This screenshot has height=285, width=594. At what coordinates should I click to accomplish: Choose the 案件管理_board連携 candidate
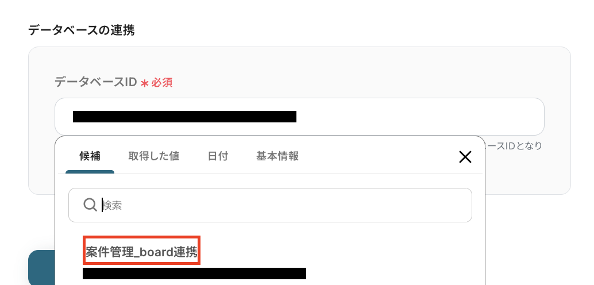(141, 252)
